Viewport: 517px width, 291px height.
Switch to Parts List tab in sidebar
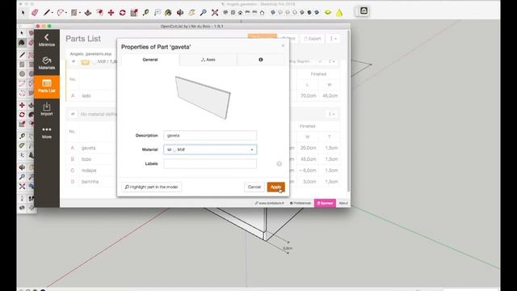pyautogui.click(x=47, y=86)
